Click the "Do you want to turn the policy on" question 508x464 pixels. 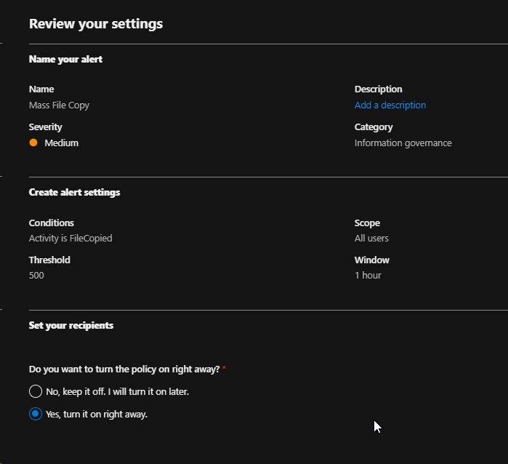(124, 369)
